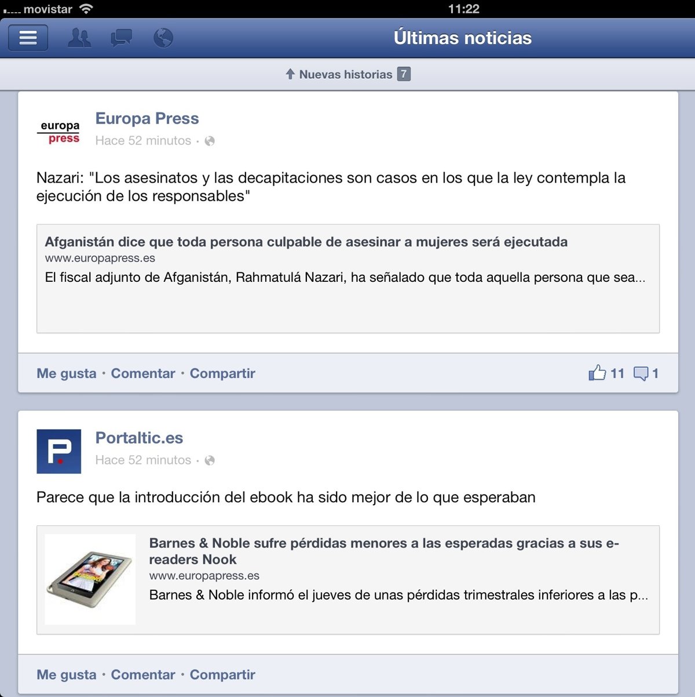Open the Afganistán article link preview
The height and width of the screenshot is (697, 695).
coord(348,279)
